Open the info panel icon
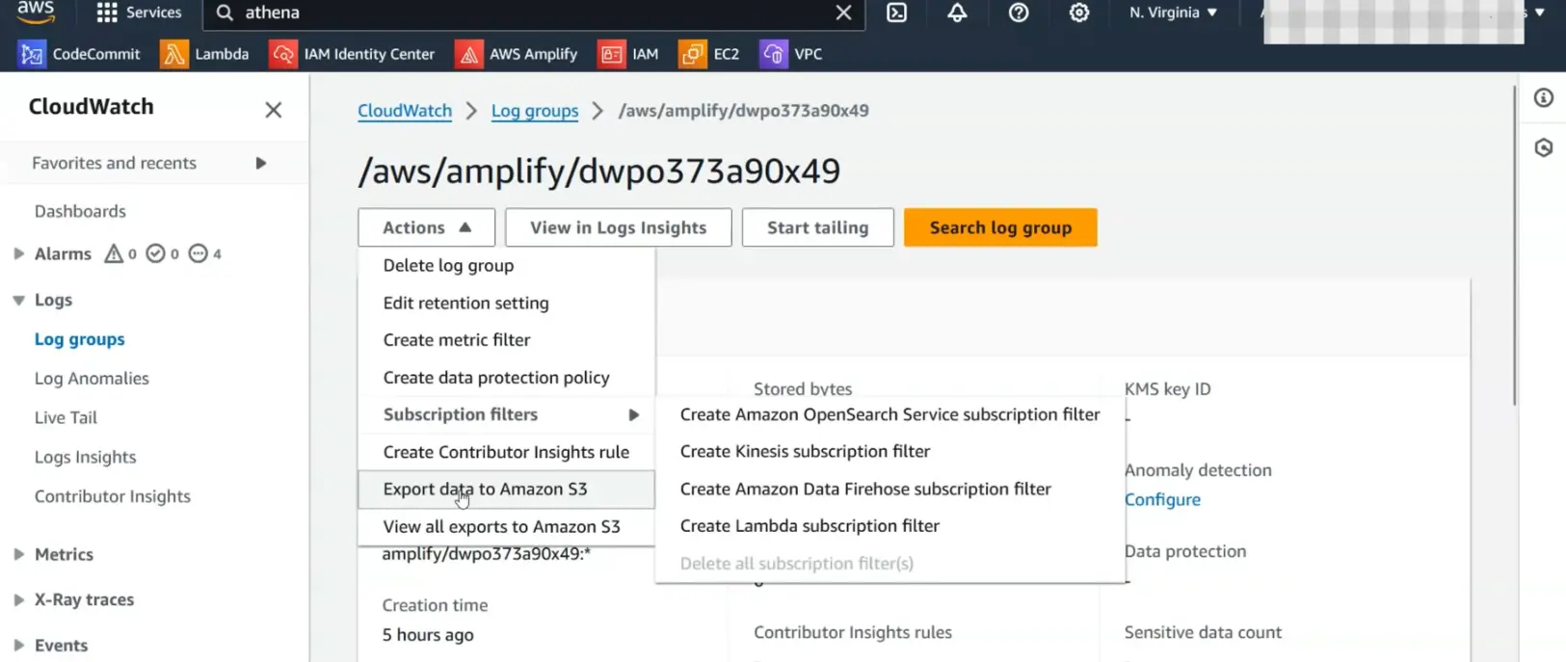The width and height of the screenshot is (1566, 662). click(1544, 97)
